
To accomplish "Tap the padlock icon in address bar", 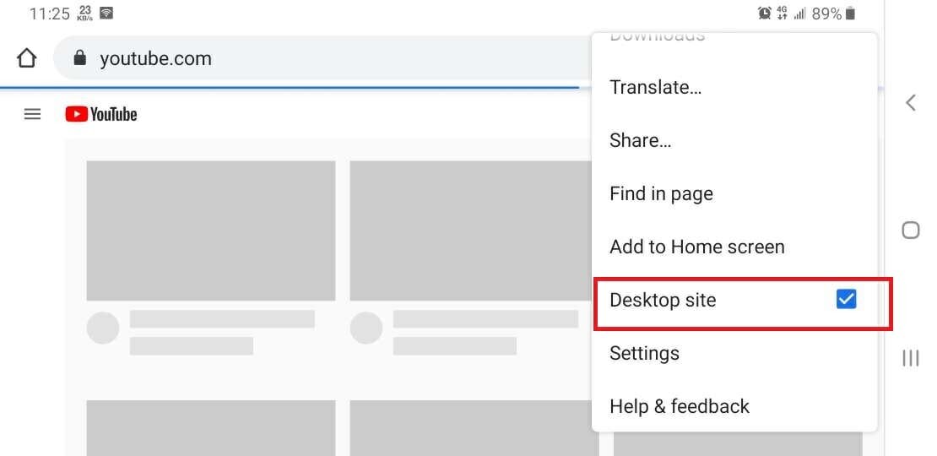I will click(x=79, y=58).
